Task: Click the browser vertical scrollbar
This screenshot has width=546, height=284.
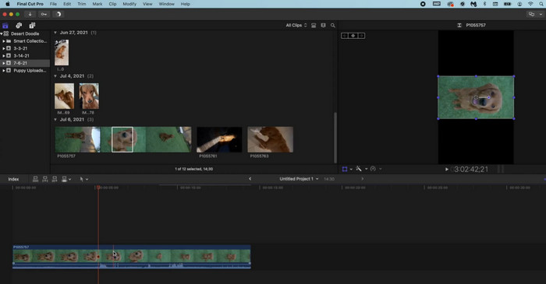Action: point(335,138)
